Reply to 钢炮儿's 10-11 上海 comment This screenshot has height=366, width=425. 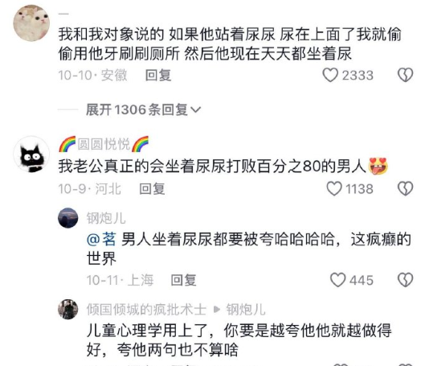click(x=183, y=280)
